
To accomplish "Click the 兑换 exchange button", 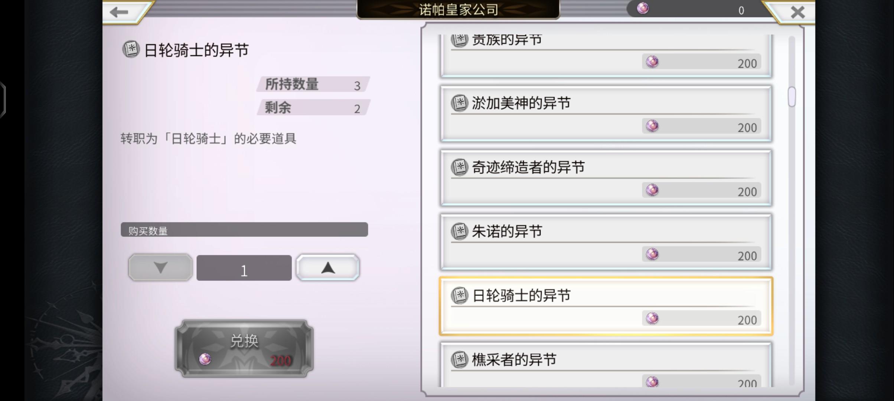I will [244, 349].
